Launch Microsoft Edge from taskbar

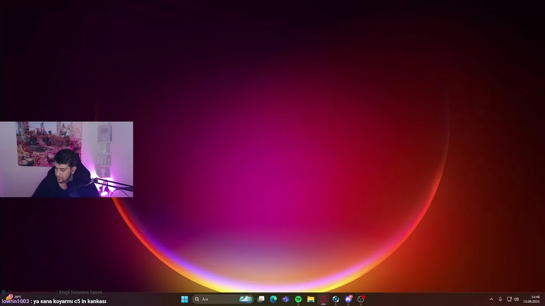pos(273,299)
